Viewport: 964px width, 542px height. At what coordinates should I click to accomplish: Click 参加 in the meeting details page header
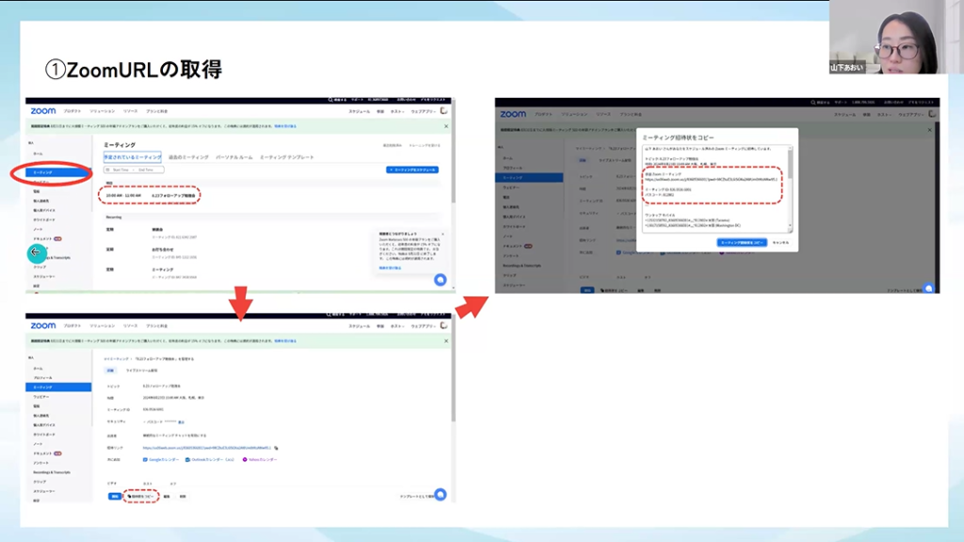tap(380, 326)
